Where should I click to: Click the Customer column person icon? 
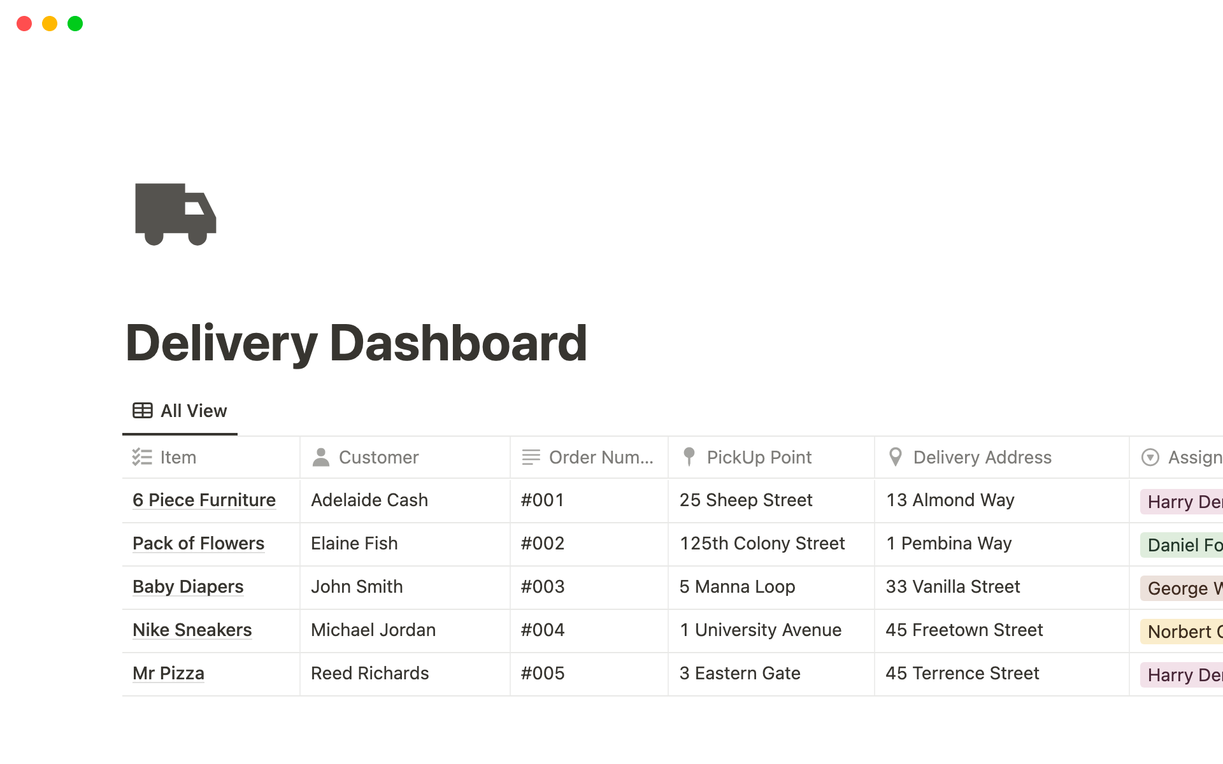click(x=322, y=457)
